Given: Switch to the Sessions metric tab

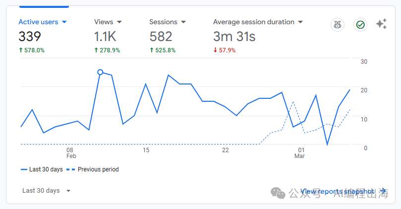Looking at the screenshot, I should (x=163, y=22).
